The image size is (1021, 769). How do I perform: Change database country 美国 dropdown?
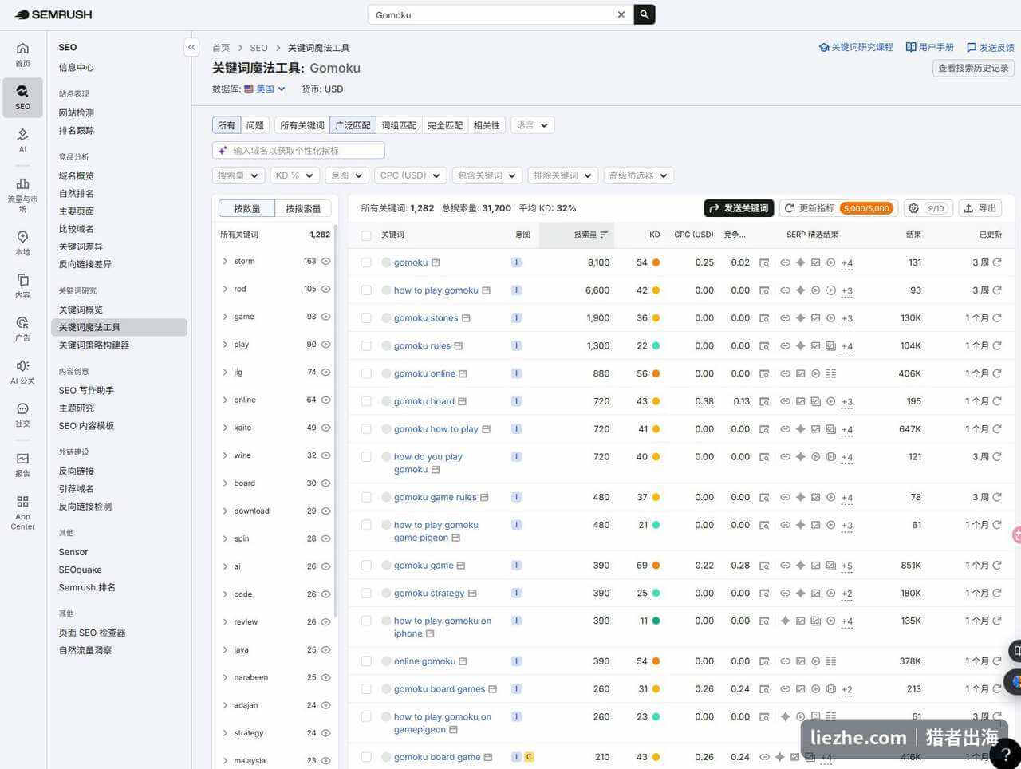point(265,89)
